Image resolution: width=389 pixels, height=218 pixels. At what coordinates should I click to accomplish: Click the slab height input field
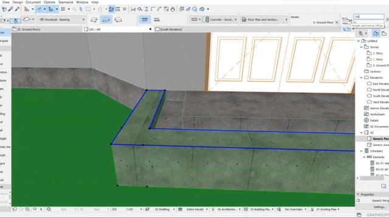tap(368, 16)
